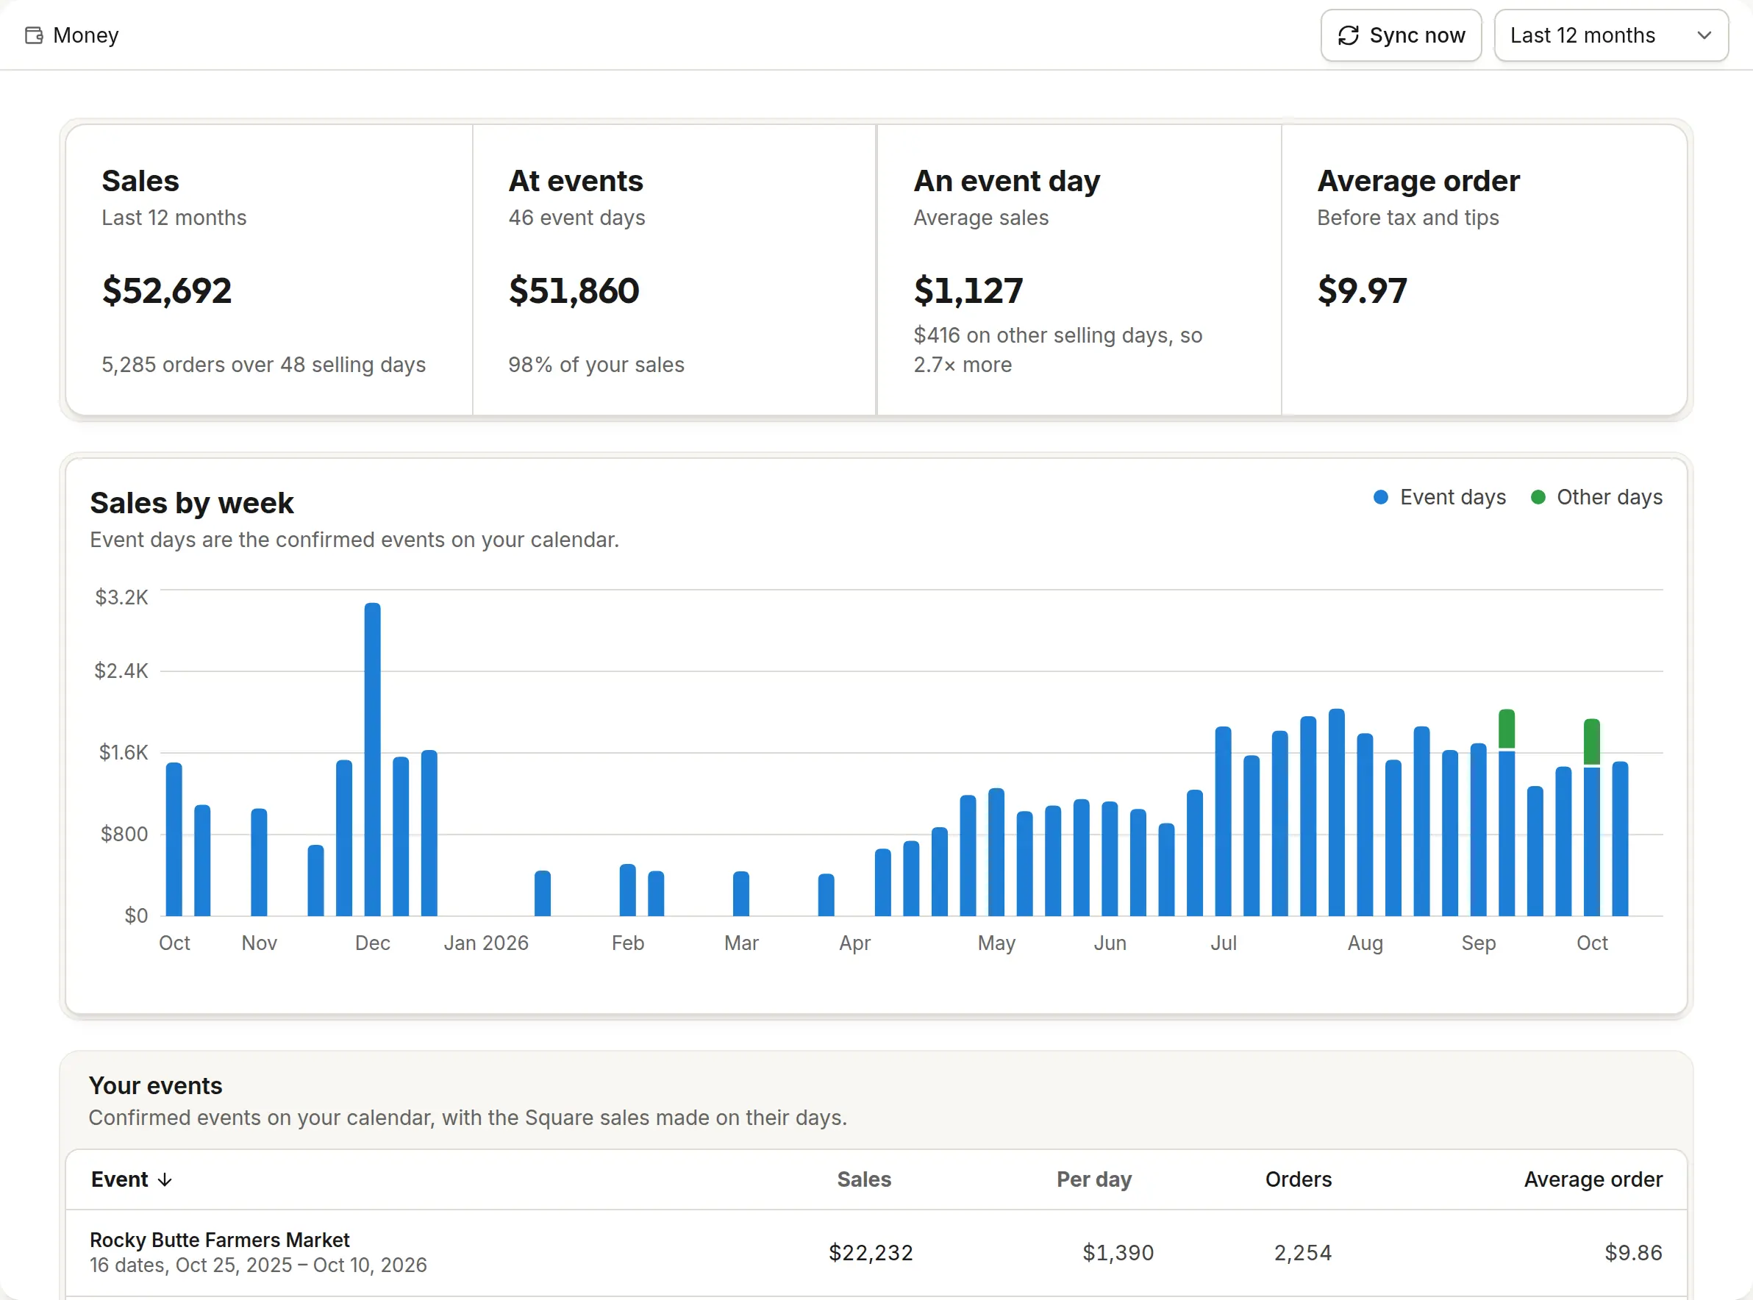Sort by the Orders column header
The image size is (1753, 1300).
(1299, 1179)
